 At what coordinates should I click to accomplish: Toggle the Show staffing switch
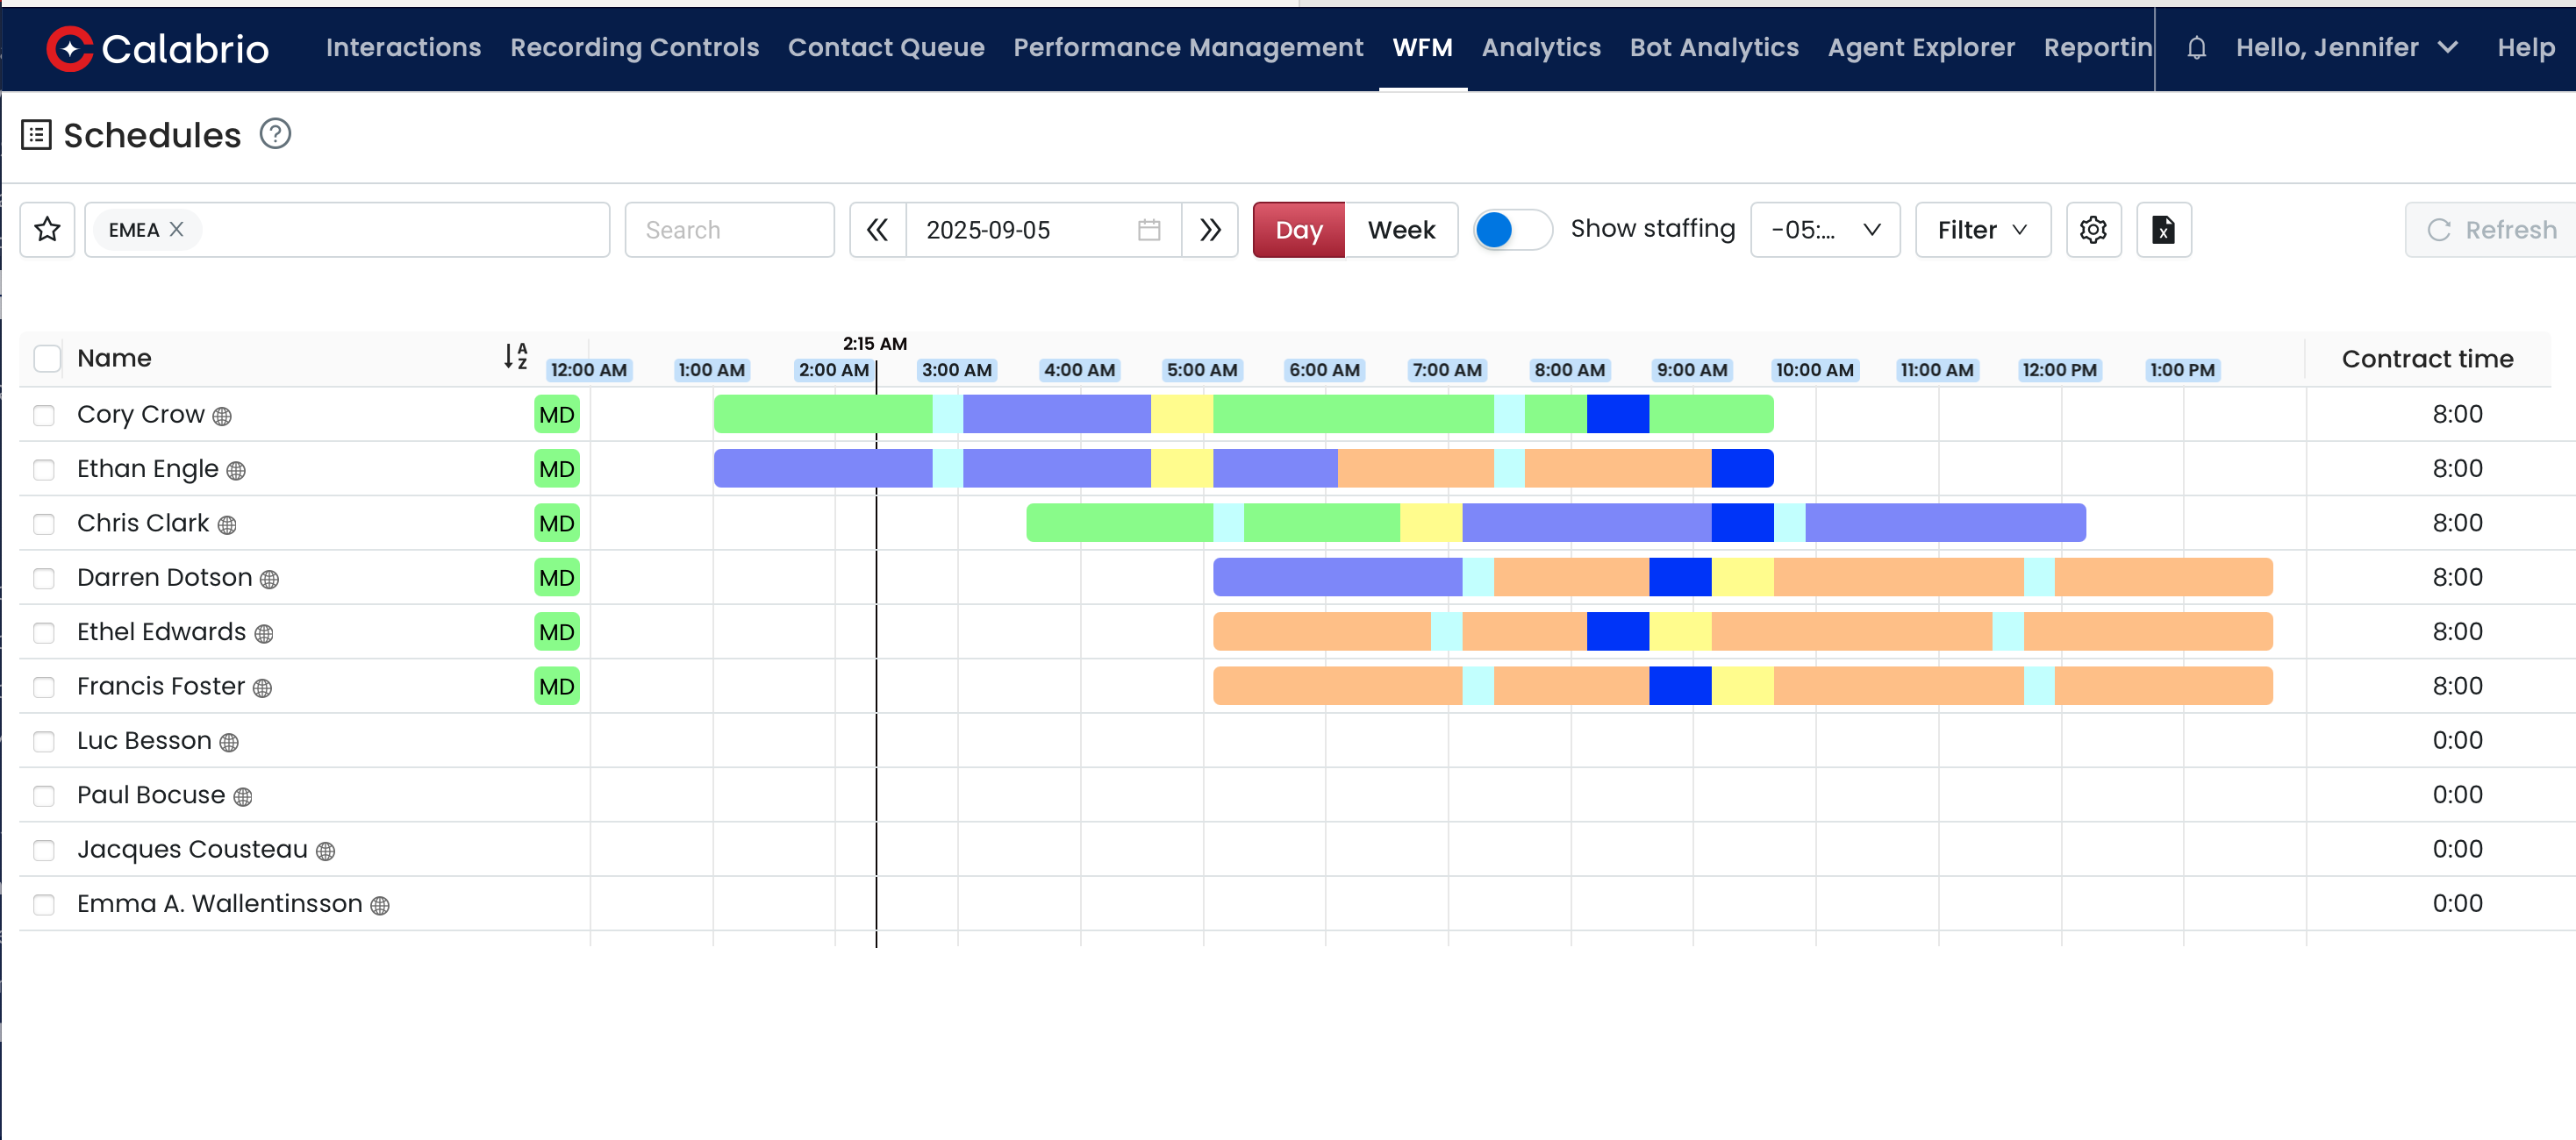click(1512, 230)
